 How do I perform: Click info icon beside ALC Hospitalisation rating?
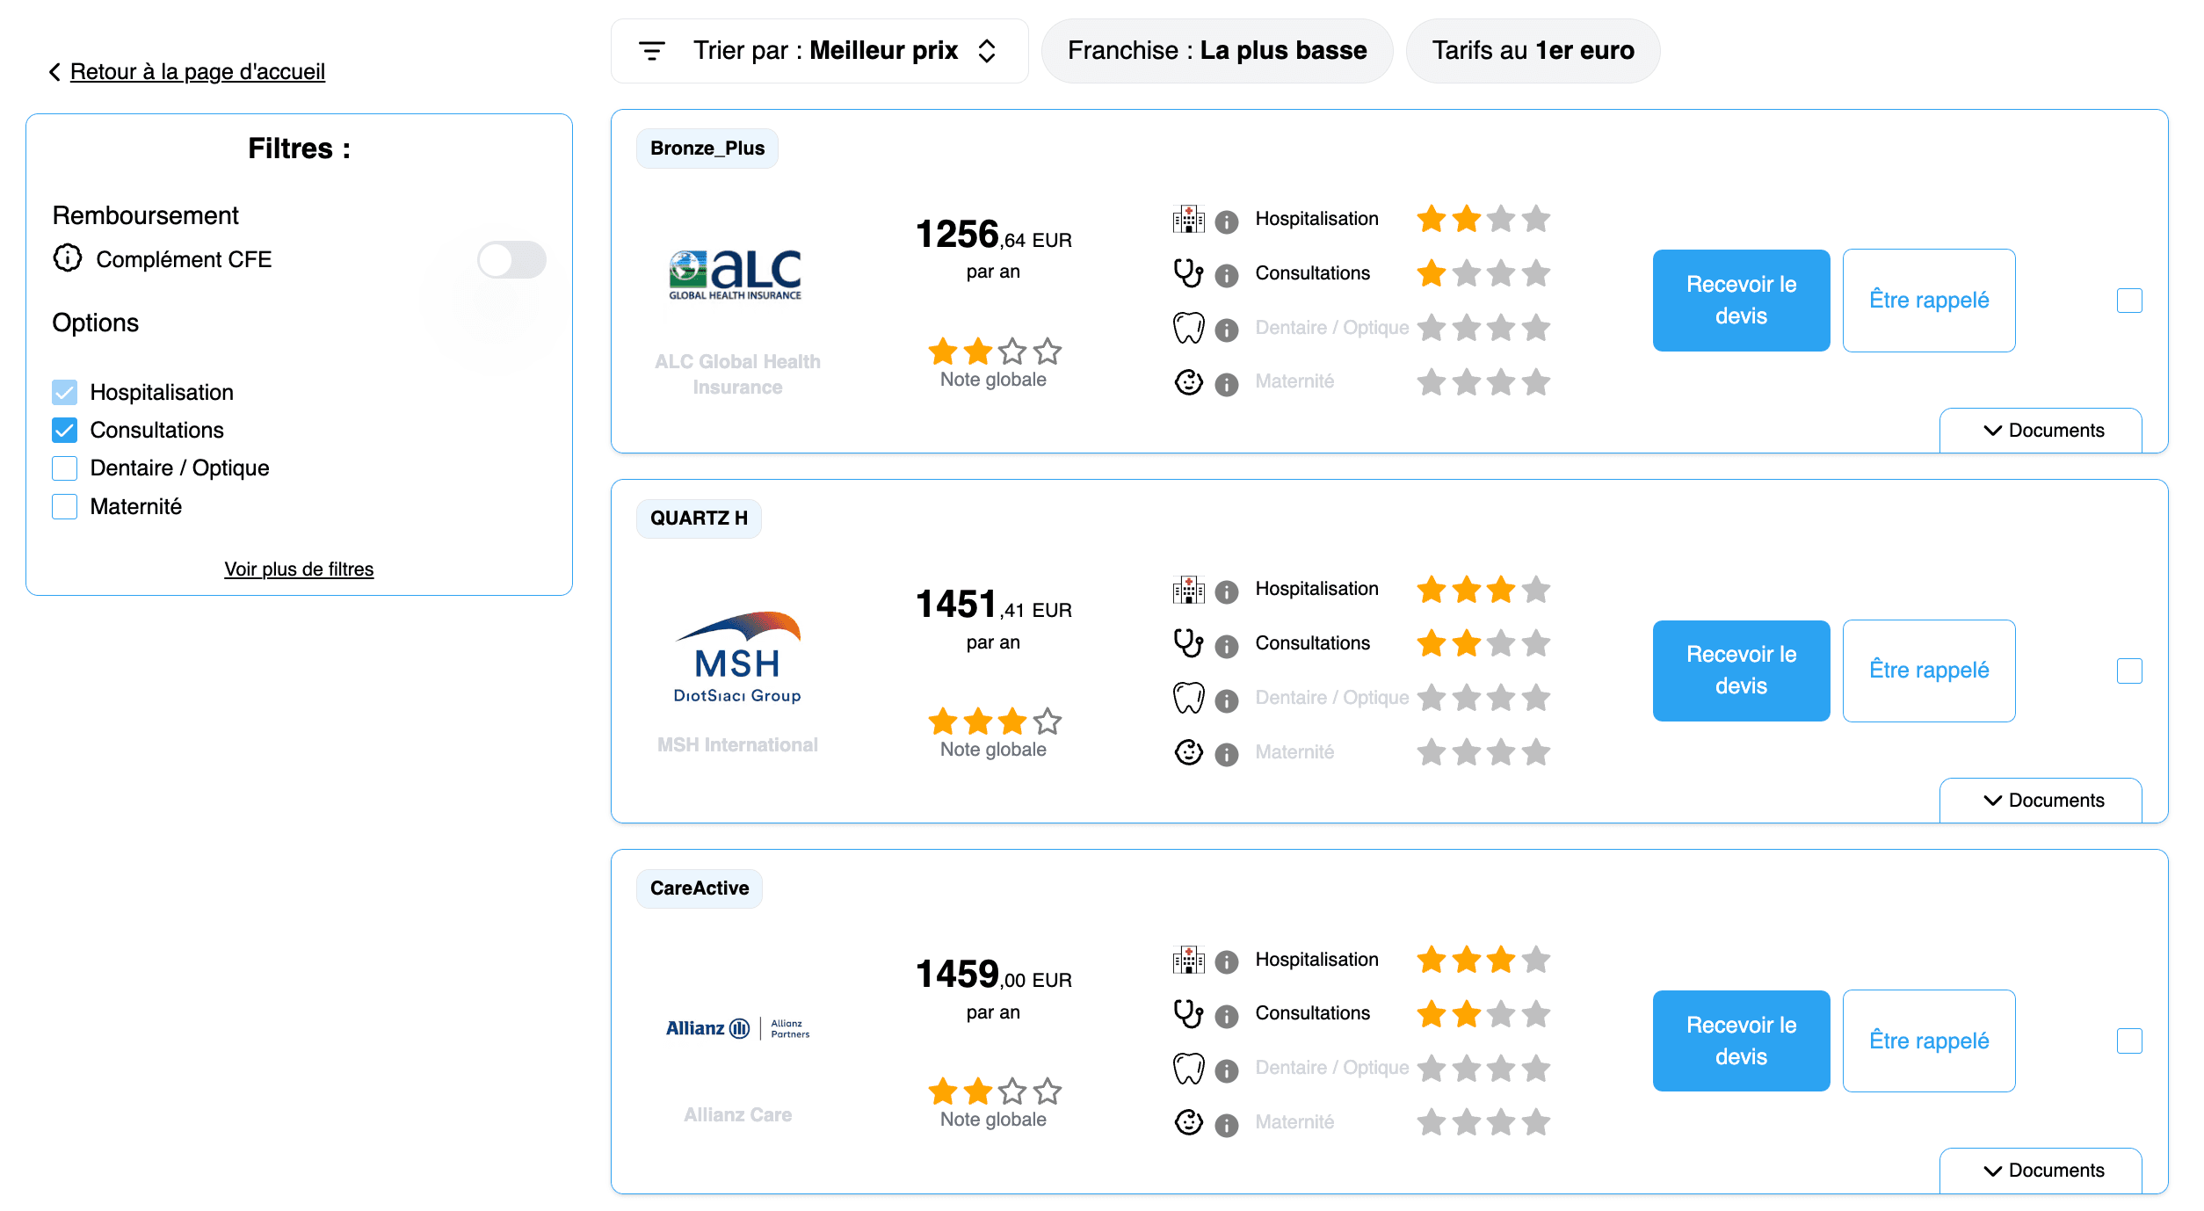tap(1226, 221)
